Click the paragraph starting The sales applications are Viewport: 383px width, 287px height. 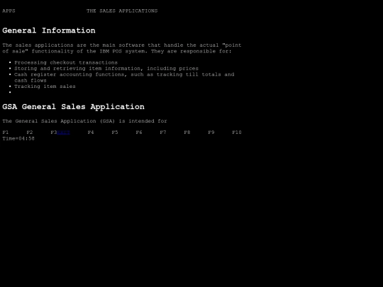tap(122, 48)
